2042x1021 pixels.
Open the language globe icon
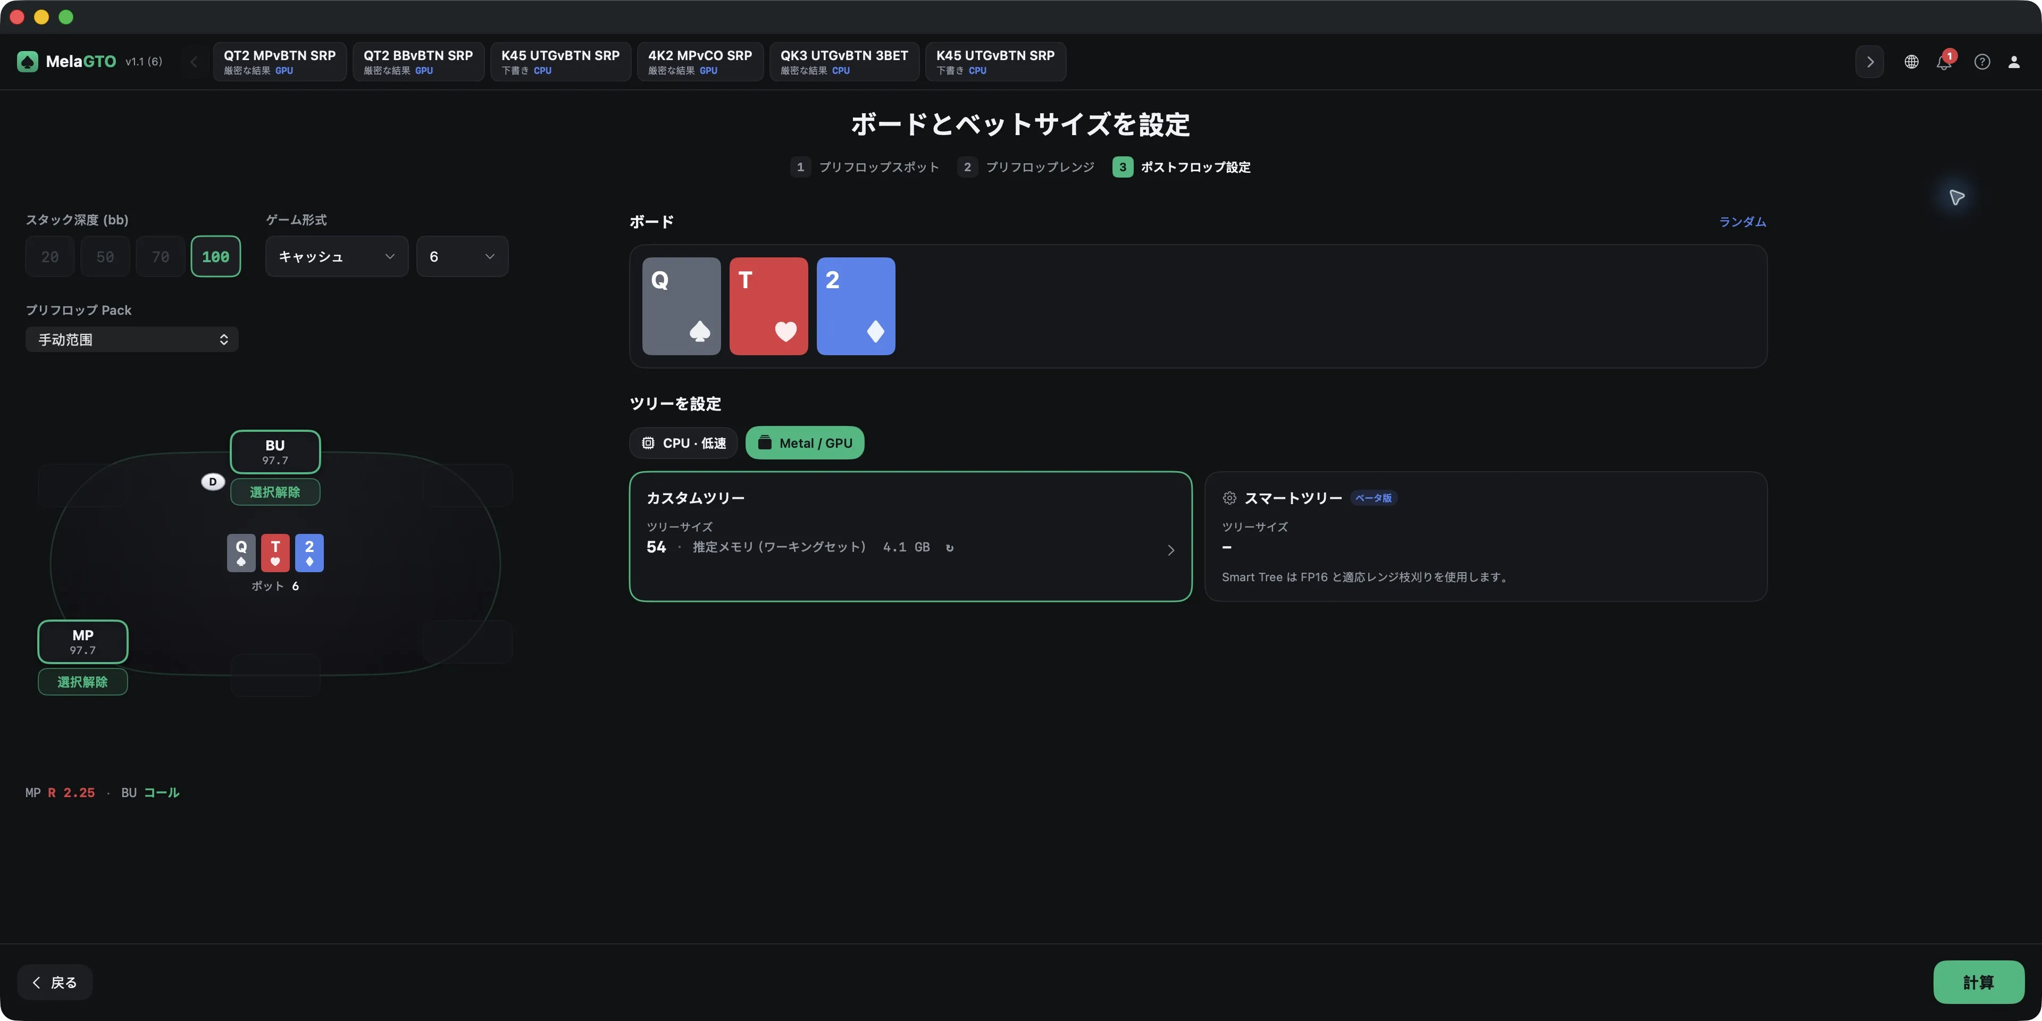click(x=1911, y=62)
